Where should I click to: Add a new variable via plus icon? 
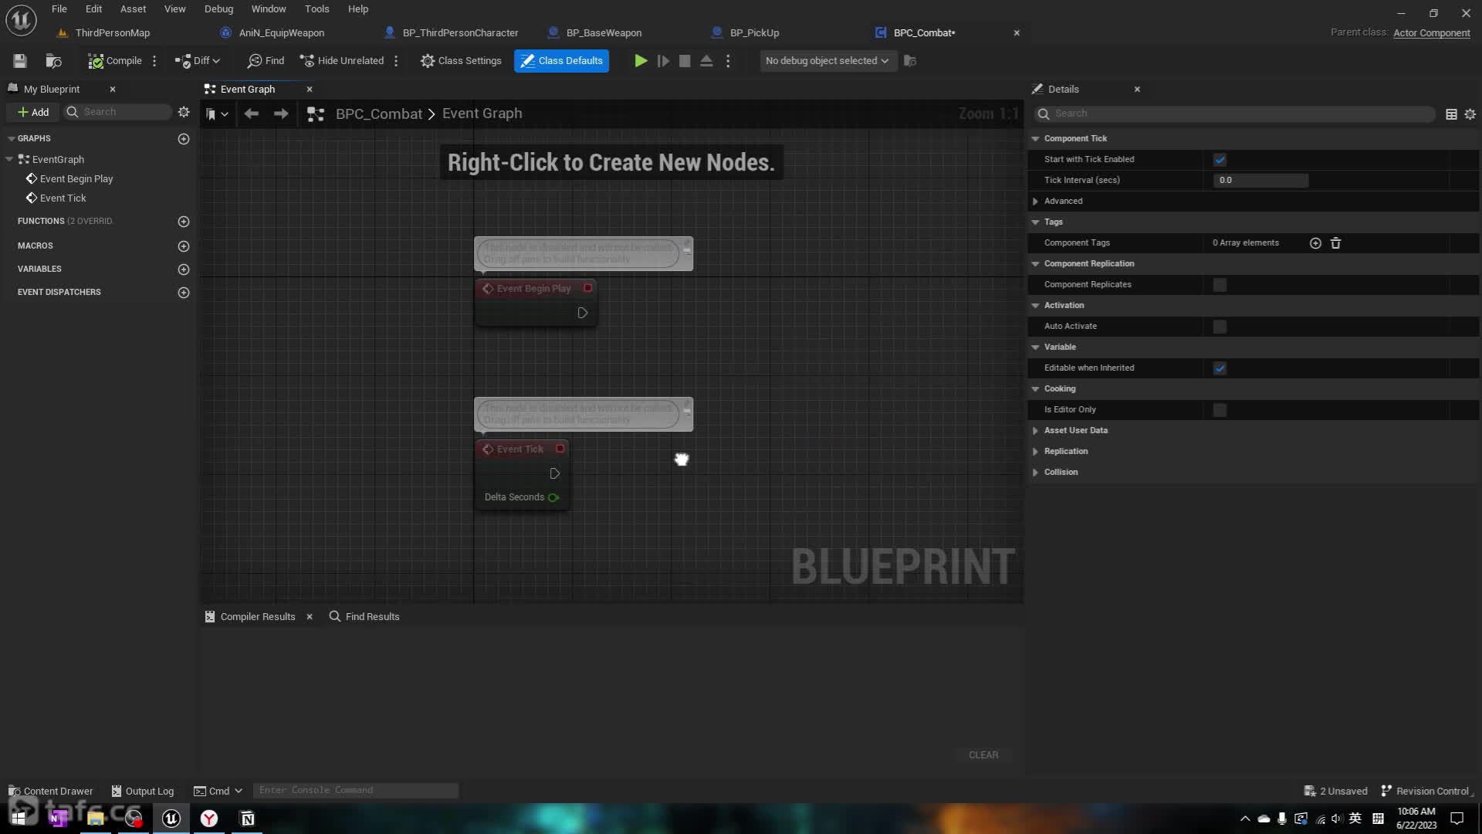pyautogui.click(x=184, y=270)
